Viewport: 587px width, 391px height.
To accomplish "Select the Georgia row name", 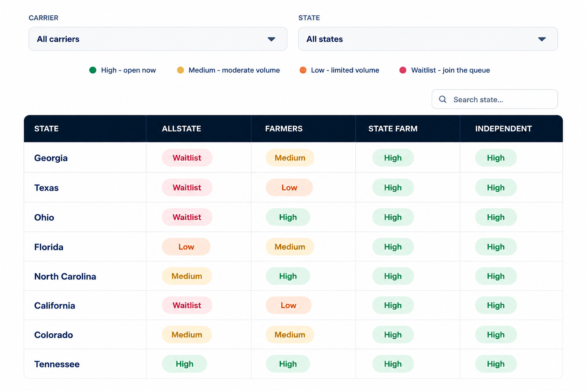I will coord(51,158).
